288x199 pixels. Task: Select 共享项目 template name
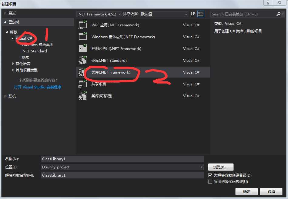tap(99, 84)
